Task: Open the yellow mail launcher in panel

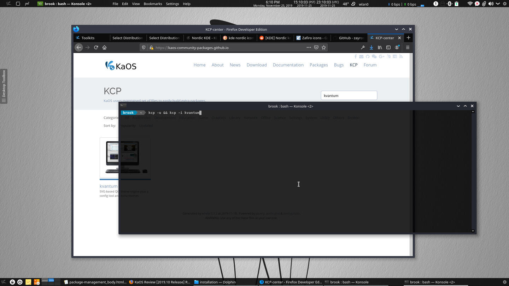Action: click(x=28, y=282)
